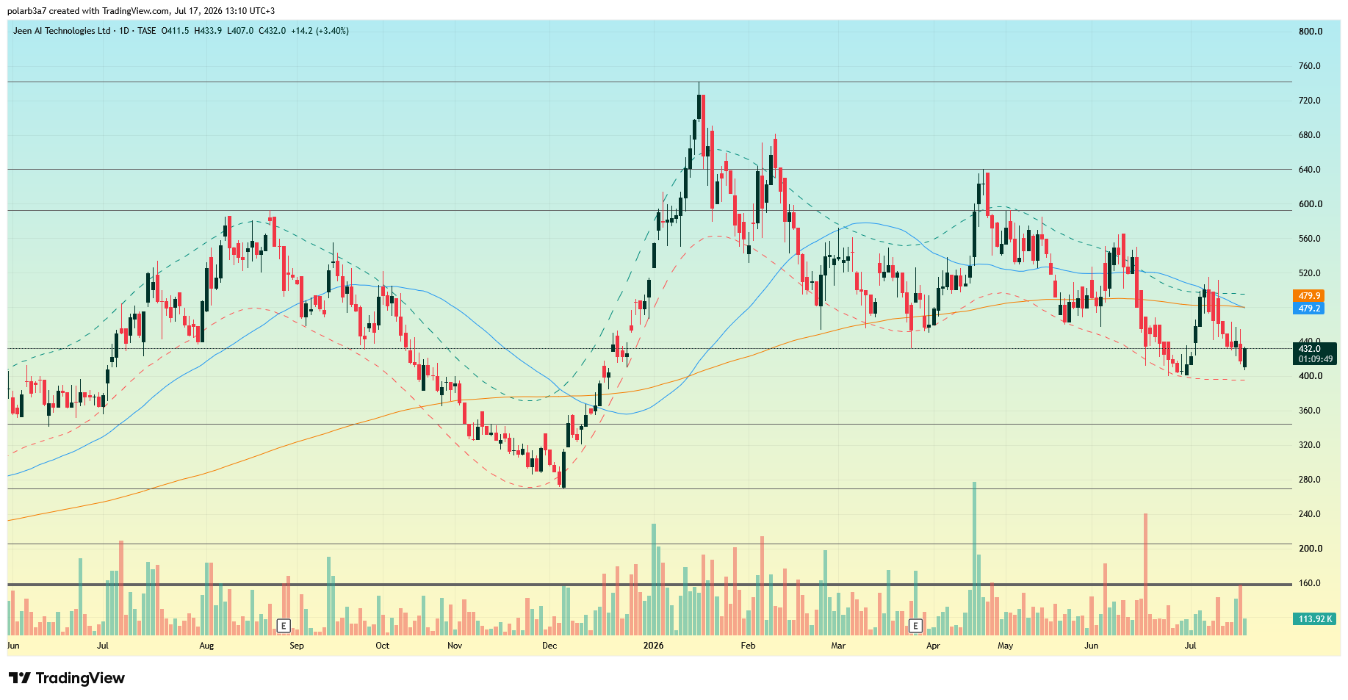Click the 680.0 price axis label
The height and width of the screenshot is (700, 1348).
[1311, 135]
